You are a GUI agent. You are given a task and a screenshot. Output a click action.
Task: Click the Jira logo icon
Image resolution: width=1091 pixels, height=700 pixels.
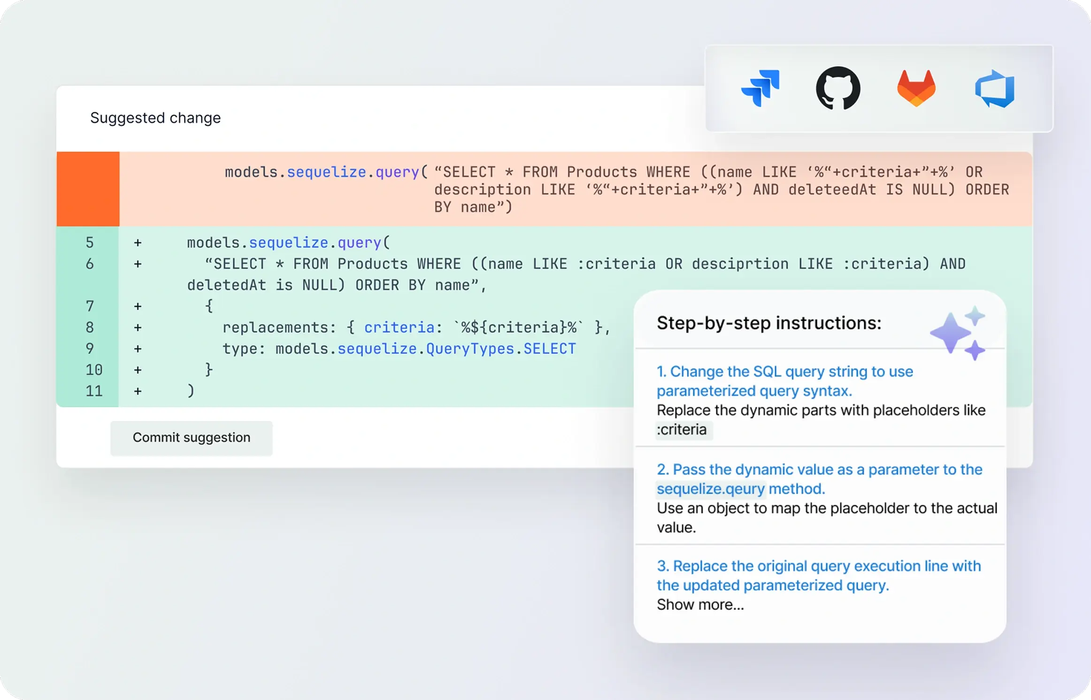tap(761, 88)
